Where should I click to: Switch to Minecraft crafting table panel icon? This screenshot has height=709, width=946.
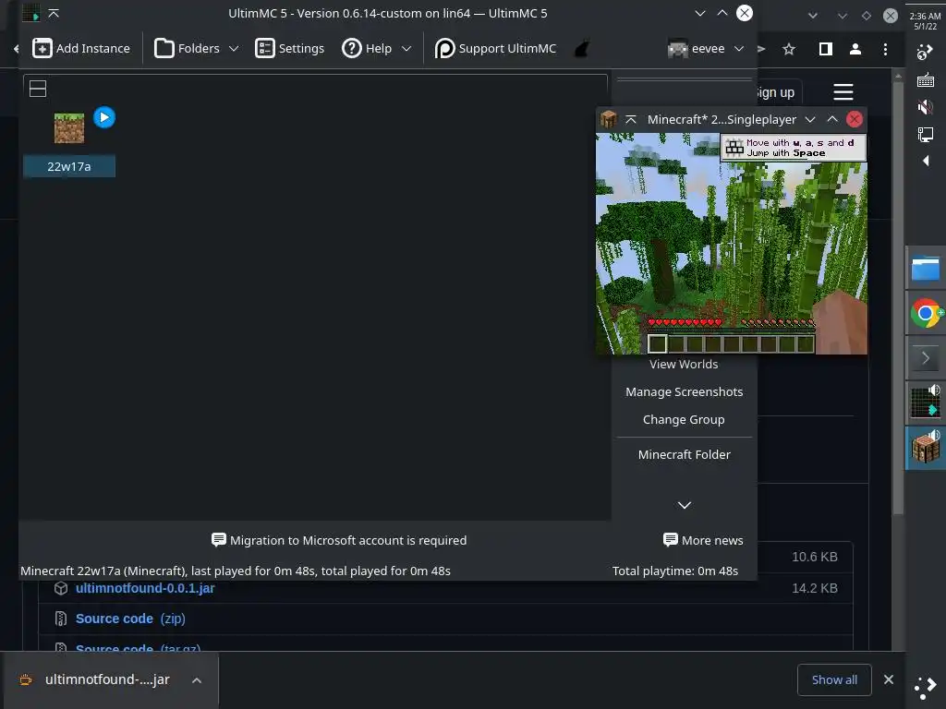(x=926, y=448)
